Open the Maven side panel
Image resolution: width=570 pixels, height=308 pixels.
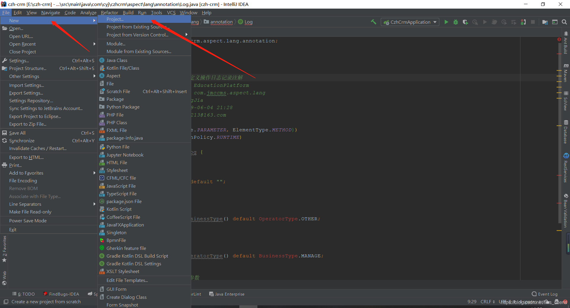click(566, 73)
